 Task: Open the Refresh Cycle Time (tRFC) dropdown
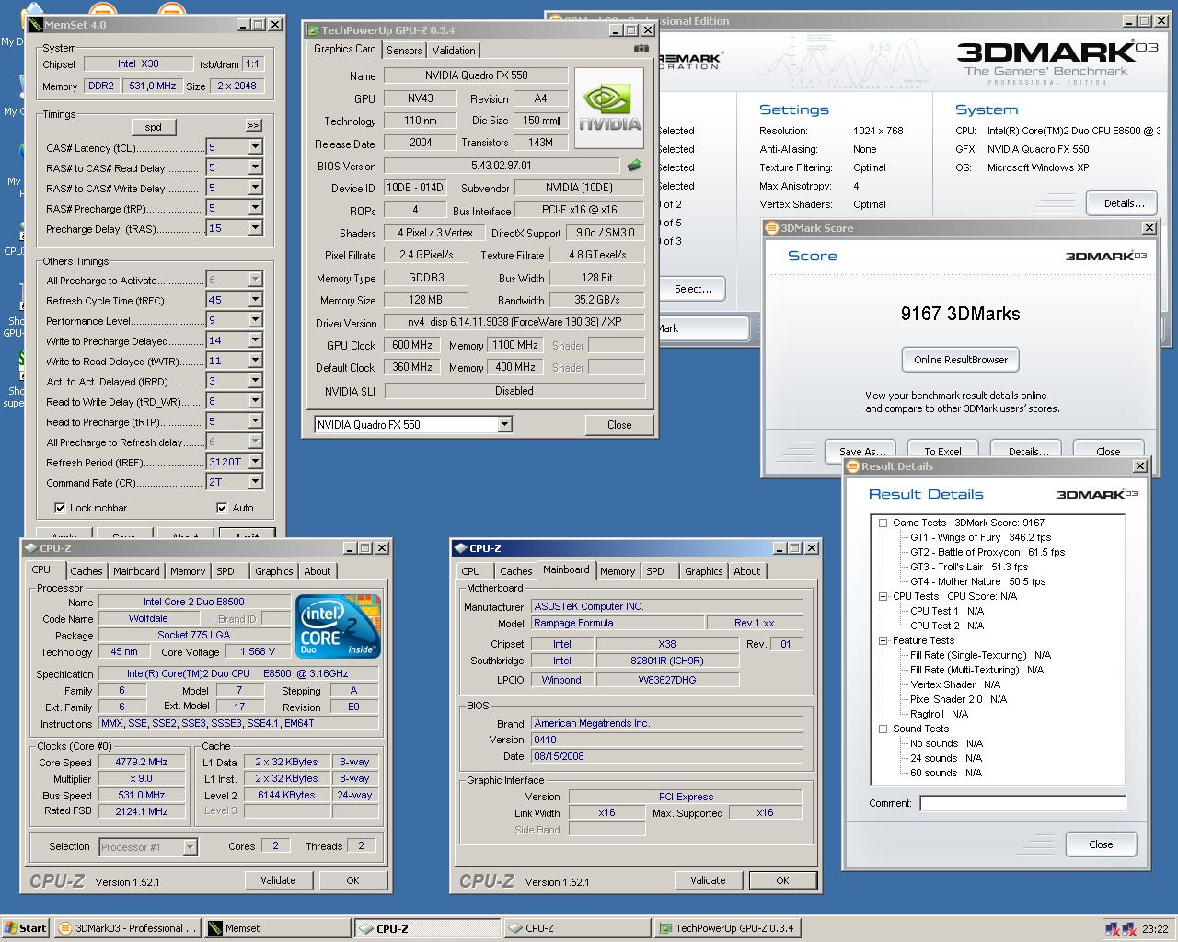coord(255,300)
